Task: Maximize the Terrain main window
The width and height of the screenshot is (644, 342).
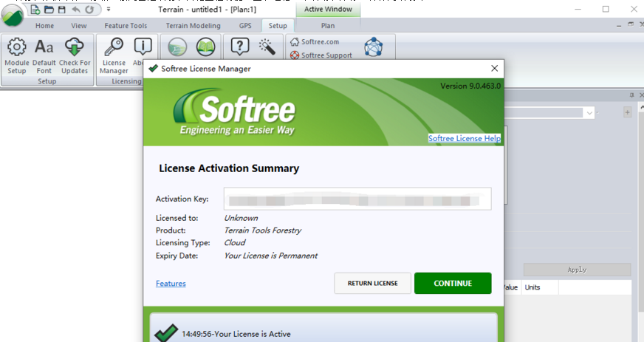Action: (606, 9)
